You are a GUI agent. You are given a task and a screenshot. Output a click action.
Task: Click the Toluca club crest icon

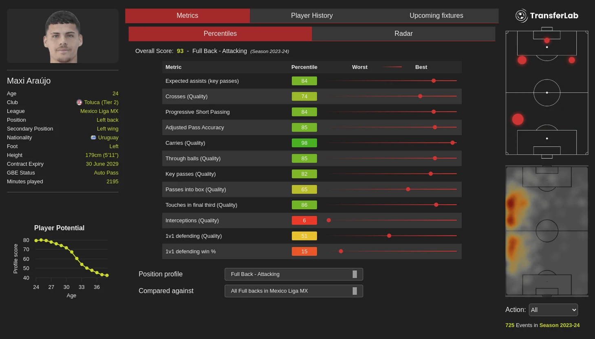pyautogui.click(x=79, y=103)
